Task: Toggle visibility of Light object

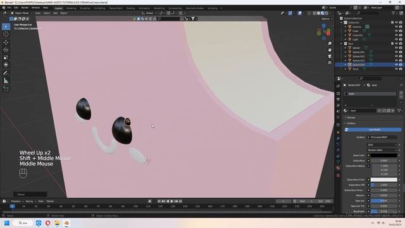Action: (397, 39)
